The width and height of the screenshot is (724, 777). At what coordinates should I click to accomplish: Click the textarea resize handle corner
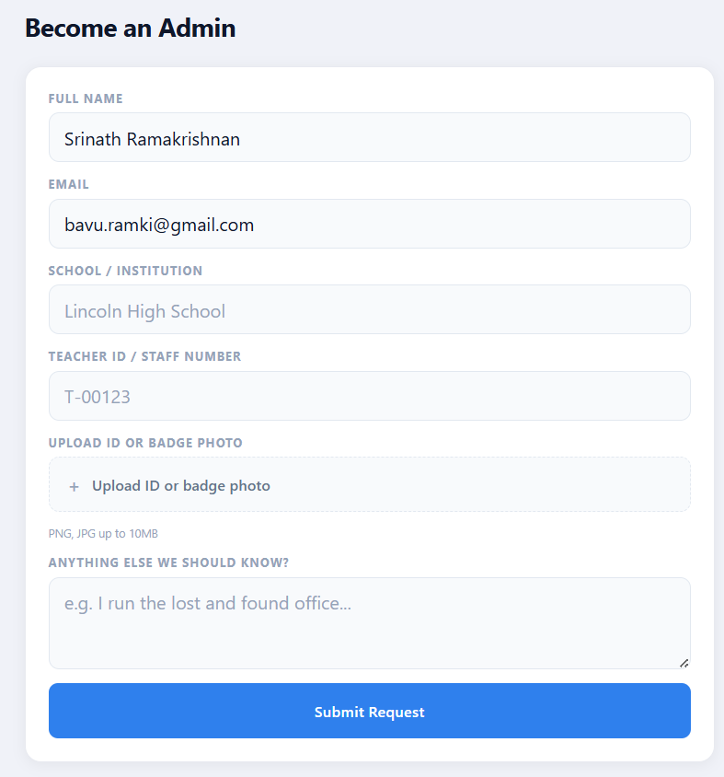(684, 662)
